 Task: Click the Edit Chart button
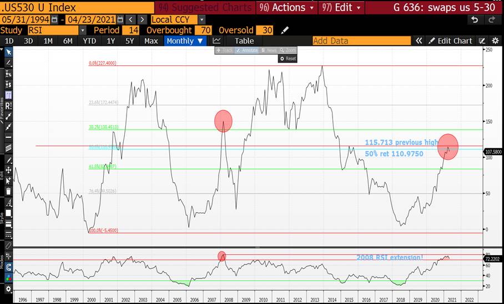[450, 41]
